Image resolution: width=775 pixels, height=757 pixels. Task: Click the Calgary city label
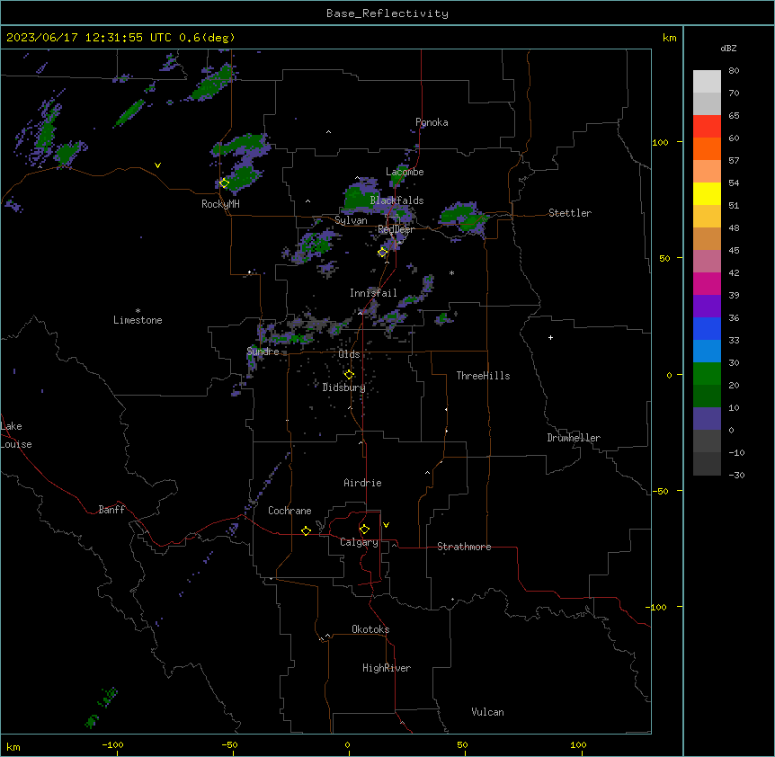(x=359, y=542)
